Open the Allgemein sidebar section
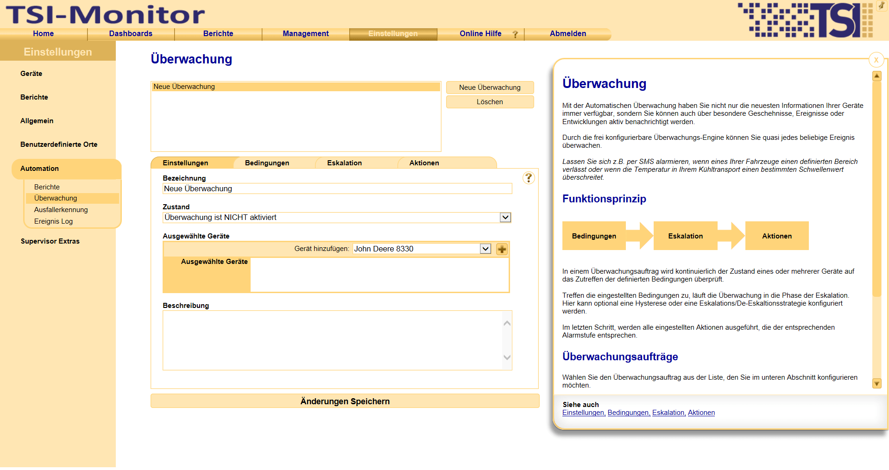The image size is (889, 470). 37,121
